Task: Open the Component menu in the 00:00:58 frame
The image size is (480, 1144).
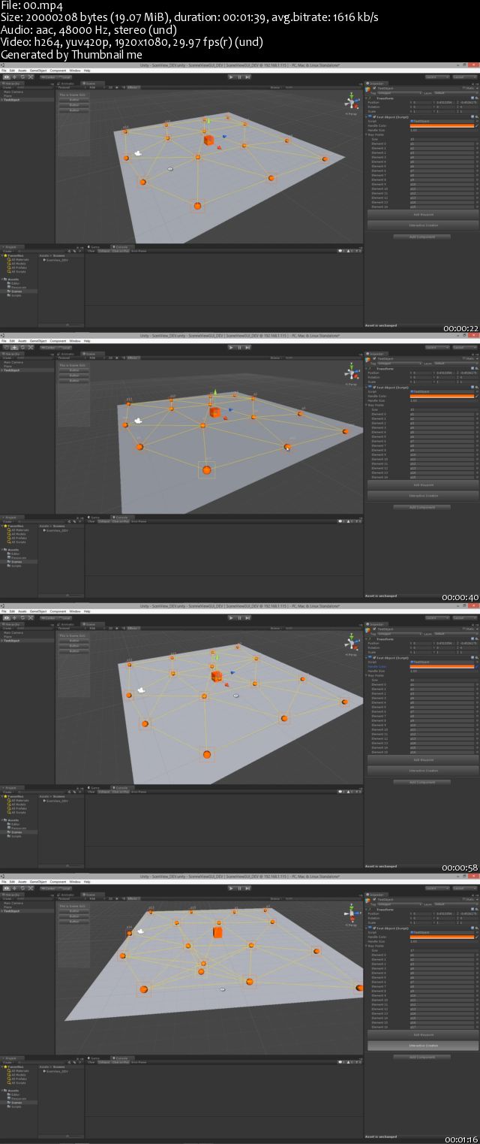Action: point(58,611)
